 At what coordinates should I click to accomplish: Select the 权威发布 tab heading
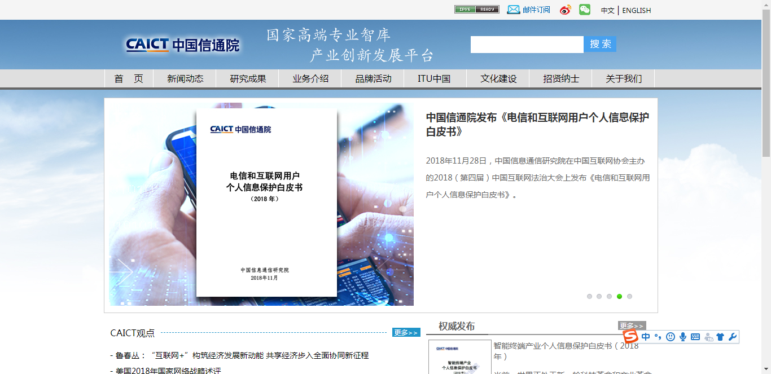coord(457,326)
